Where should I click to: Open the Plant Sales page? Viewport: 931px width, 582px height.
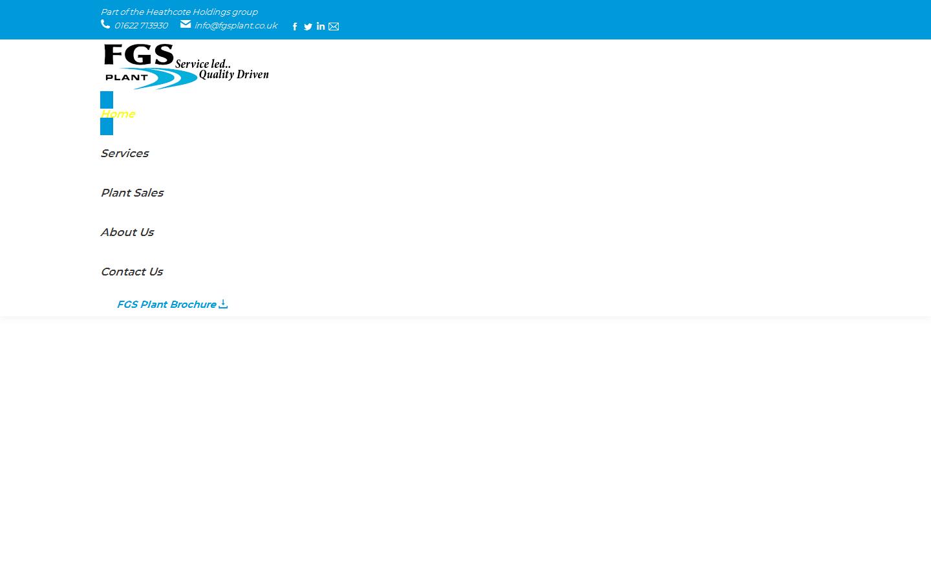[x=132, y=193]
